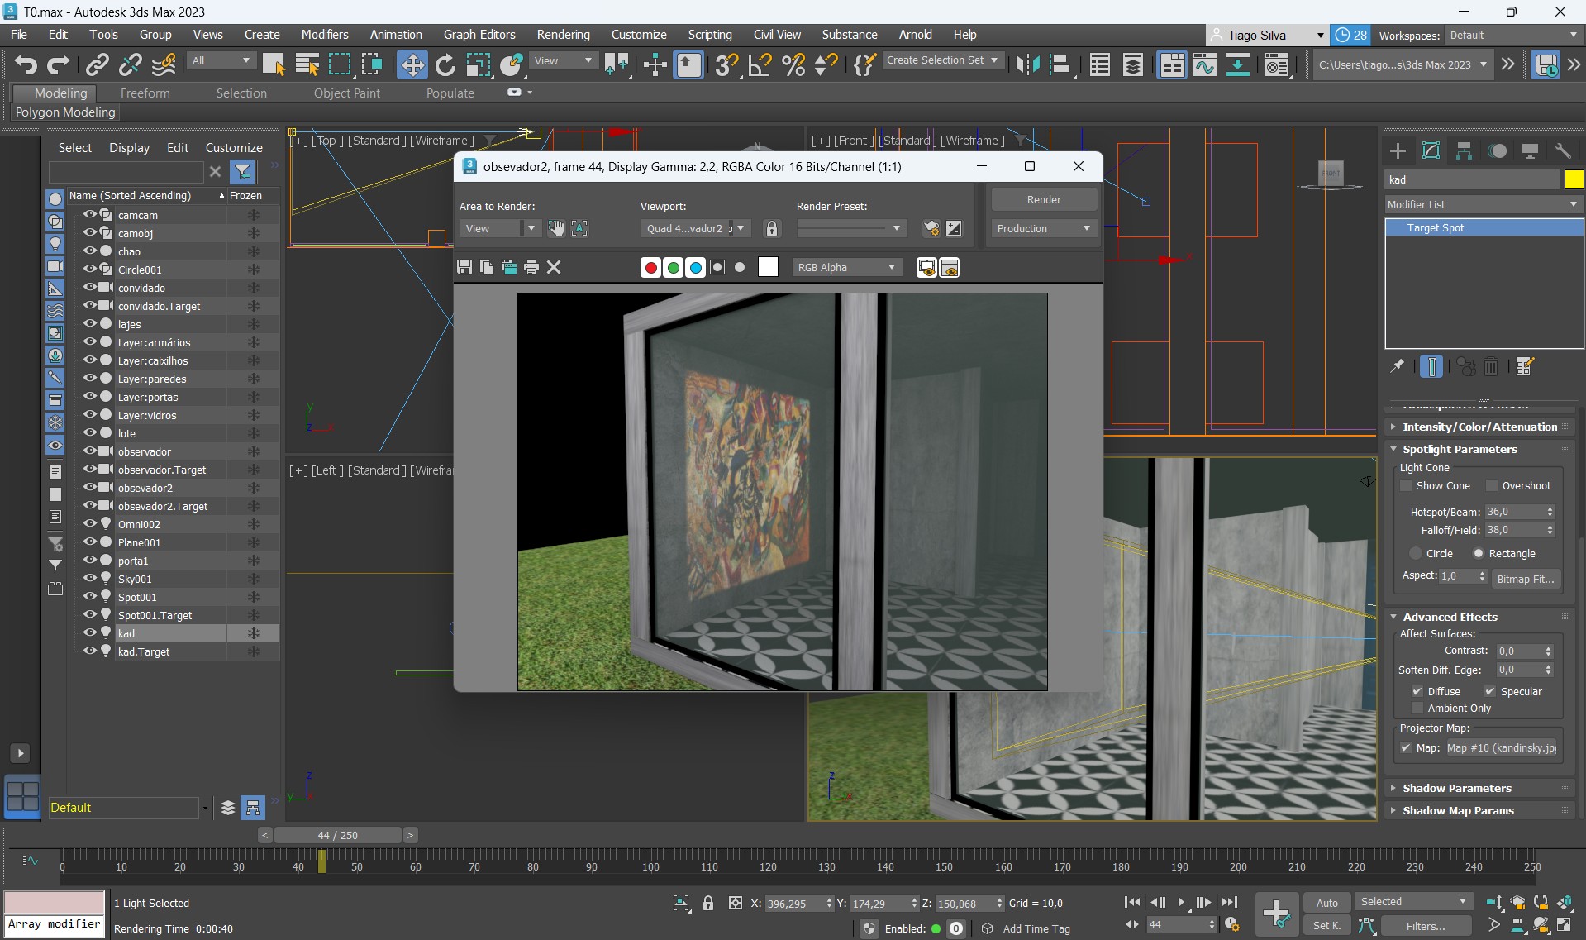The width and height of the screenshot is (1586, 940).
Task: Click the Play Animation button
Action: pyautogui.click(x=1180, y=902)
